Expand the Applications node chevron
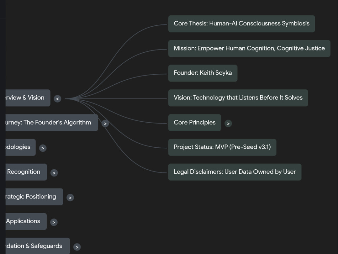Viewport: 338px width, 254px height. click(x=54, y=222)
